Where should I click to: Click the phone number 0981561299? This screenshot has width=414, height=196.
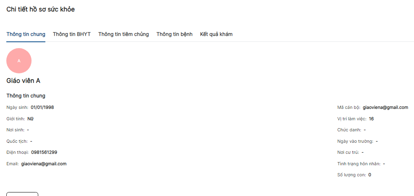[44, 152]
